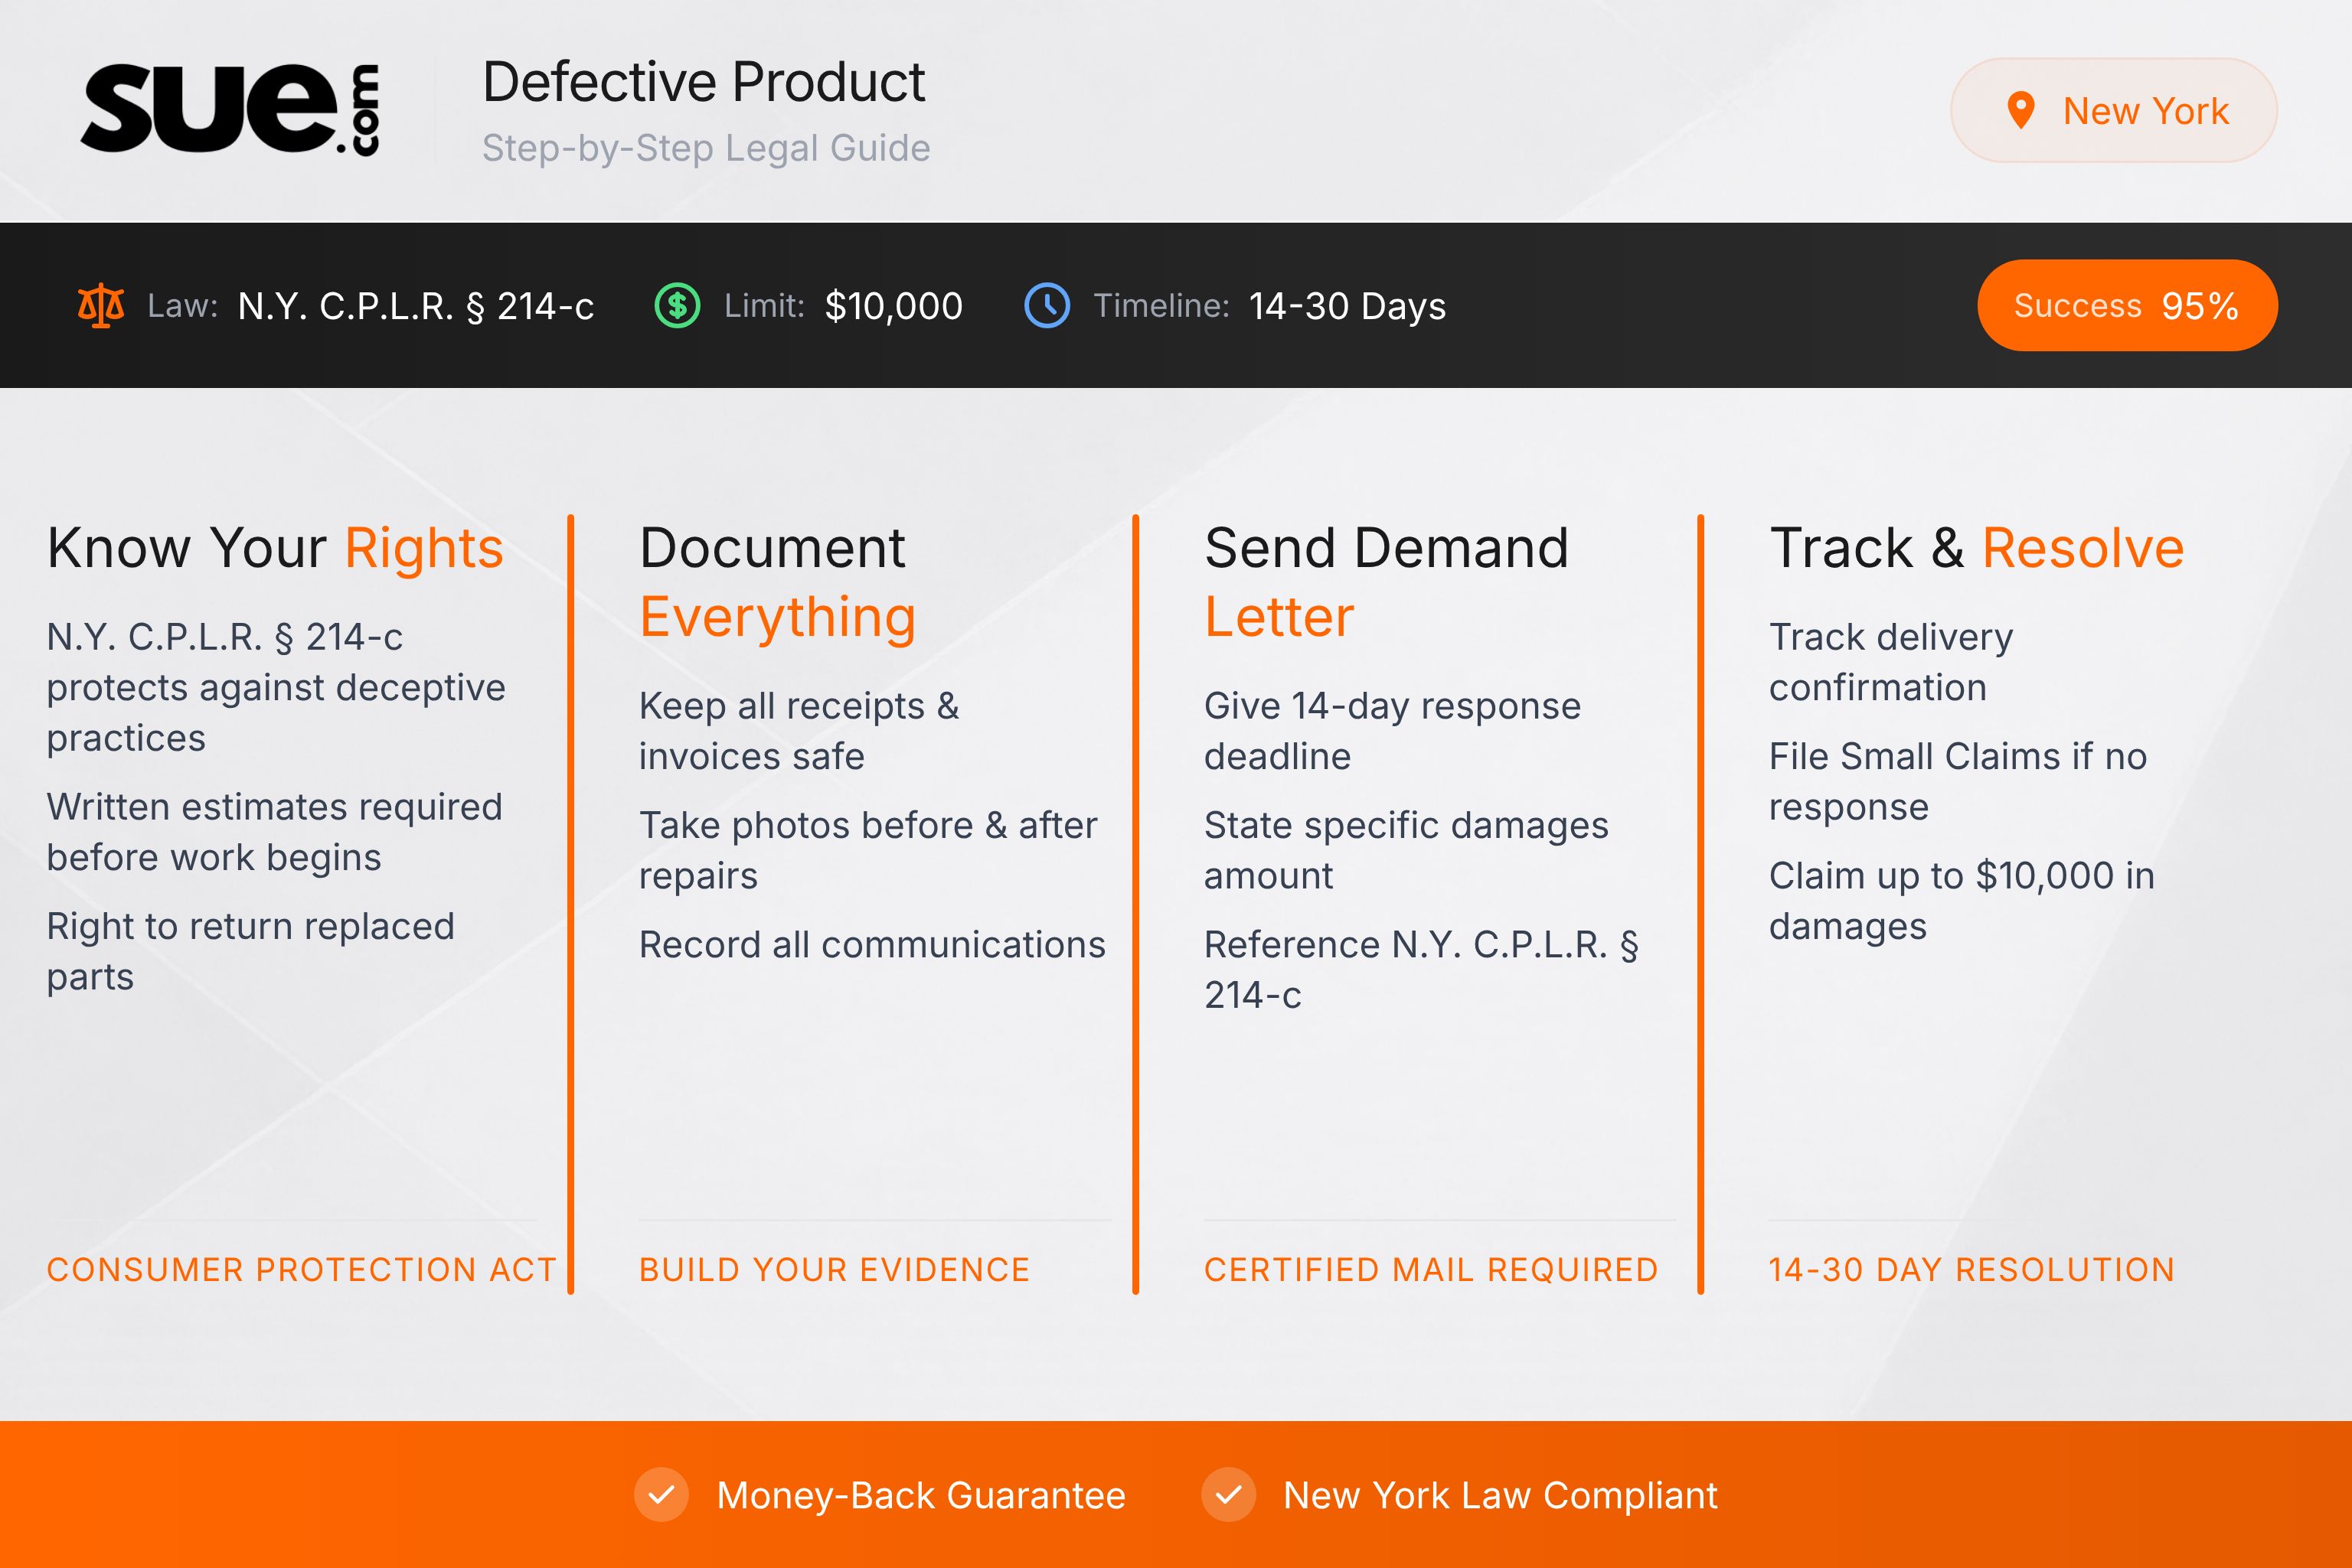Viewport: 2352px width, 1568px height.
Task: Select the green dollar limit icon
Action: click(678, 306)
